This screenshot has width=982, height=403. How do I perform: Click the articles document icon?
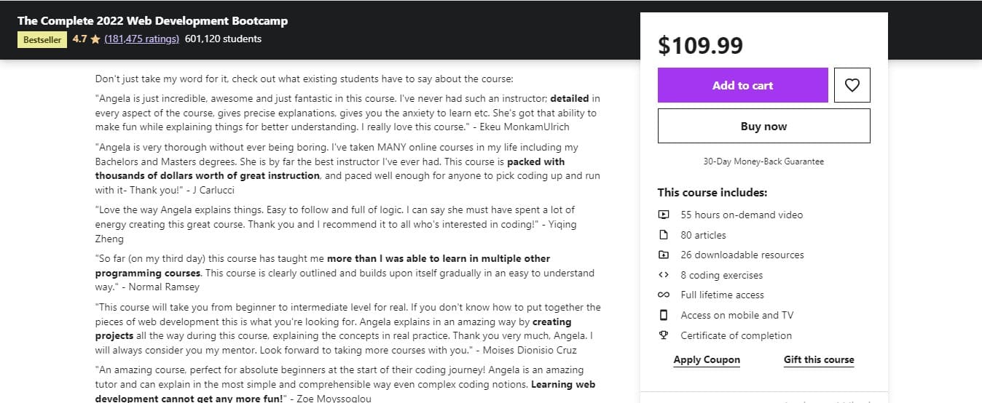(x=664, y=235)
